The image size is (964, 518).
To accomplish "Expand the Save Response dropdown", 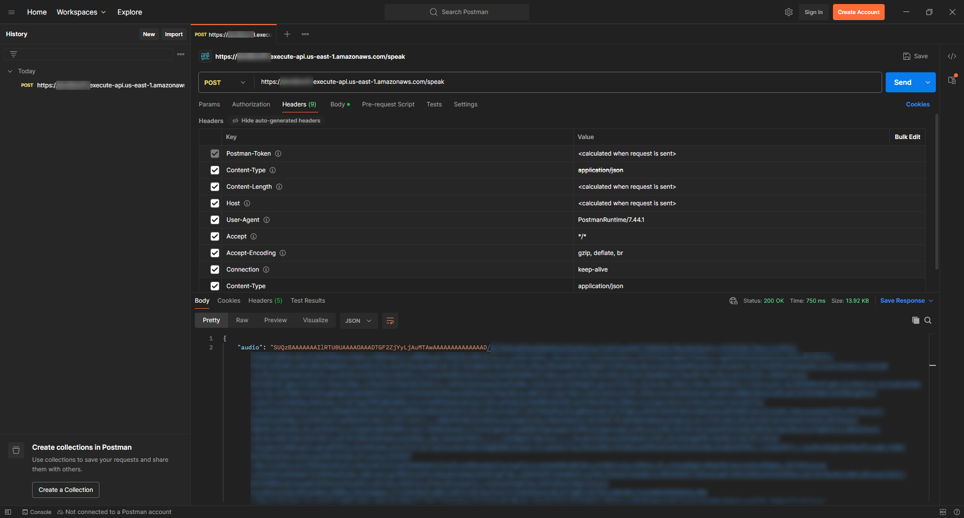I will 931,301.
